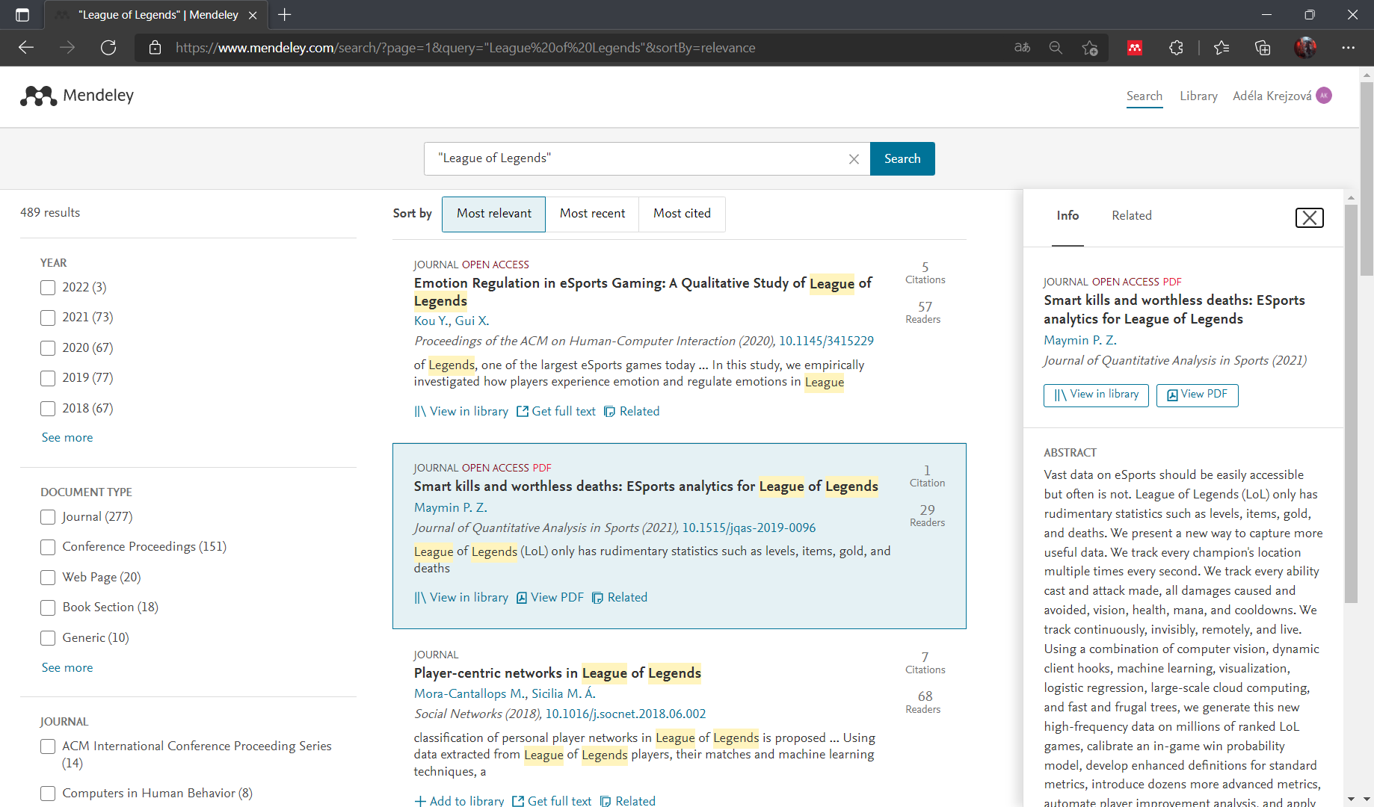Image resolution: width=1374 pixels, height=807 pixels.
Task: Check ACM International Conference Proceeding Series filter
Action: tap(48, 746)
